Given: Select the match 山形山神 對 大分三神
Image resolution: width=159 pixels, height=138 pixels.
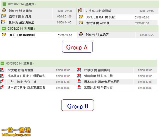Looking at the screenshot, I should point(22,82).
